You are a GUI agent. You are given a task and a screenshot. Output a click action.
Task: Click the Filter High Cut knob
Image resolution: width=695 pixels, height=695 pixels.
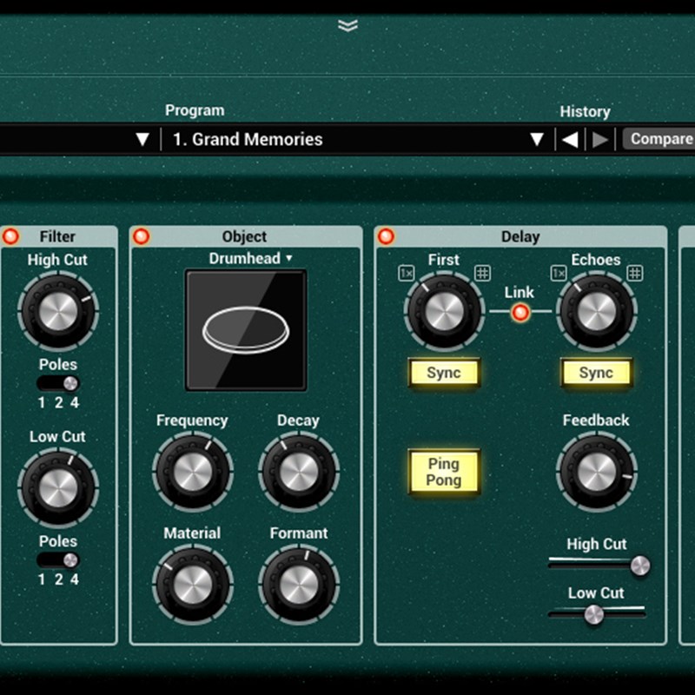[x=58, y=311]
